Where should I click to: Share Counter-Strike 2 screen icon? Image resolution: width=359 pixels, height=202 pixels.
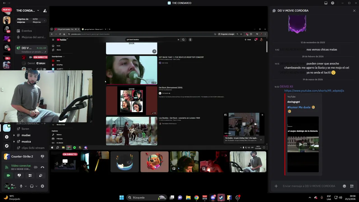tap(42, 157)
